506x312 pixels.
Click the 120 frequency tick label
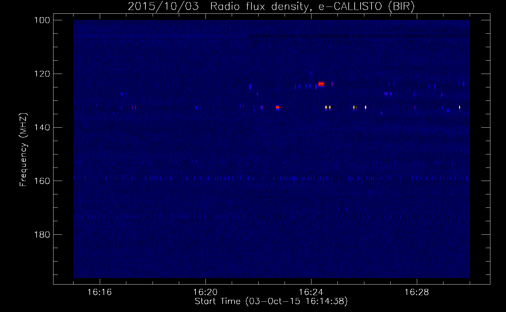pyautogui.click(x=42, y=74)
